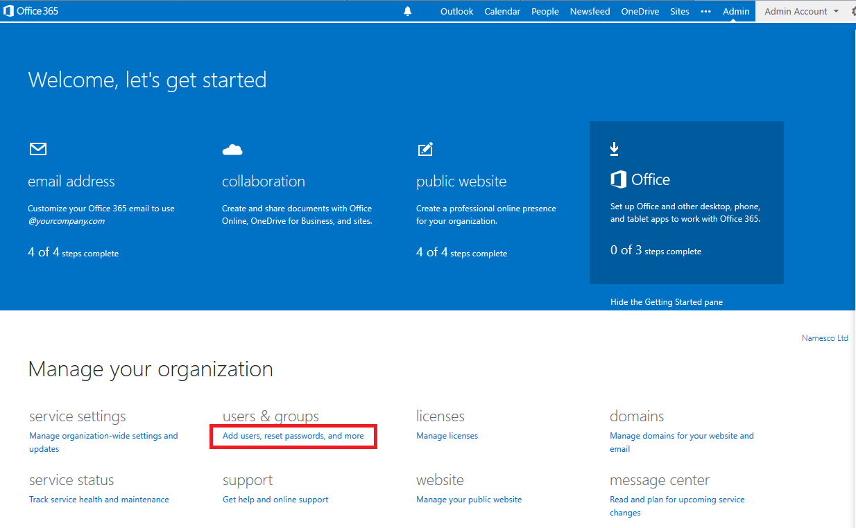Image resolution: width=856 pixels, height=528 pixels.
Task: Click 'Welcome, let's get started' heading
Action: 147,80
